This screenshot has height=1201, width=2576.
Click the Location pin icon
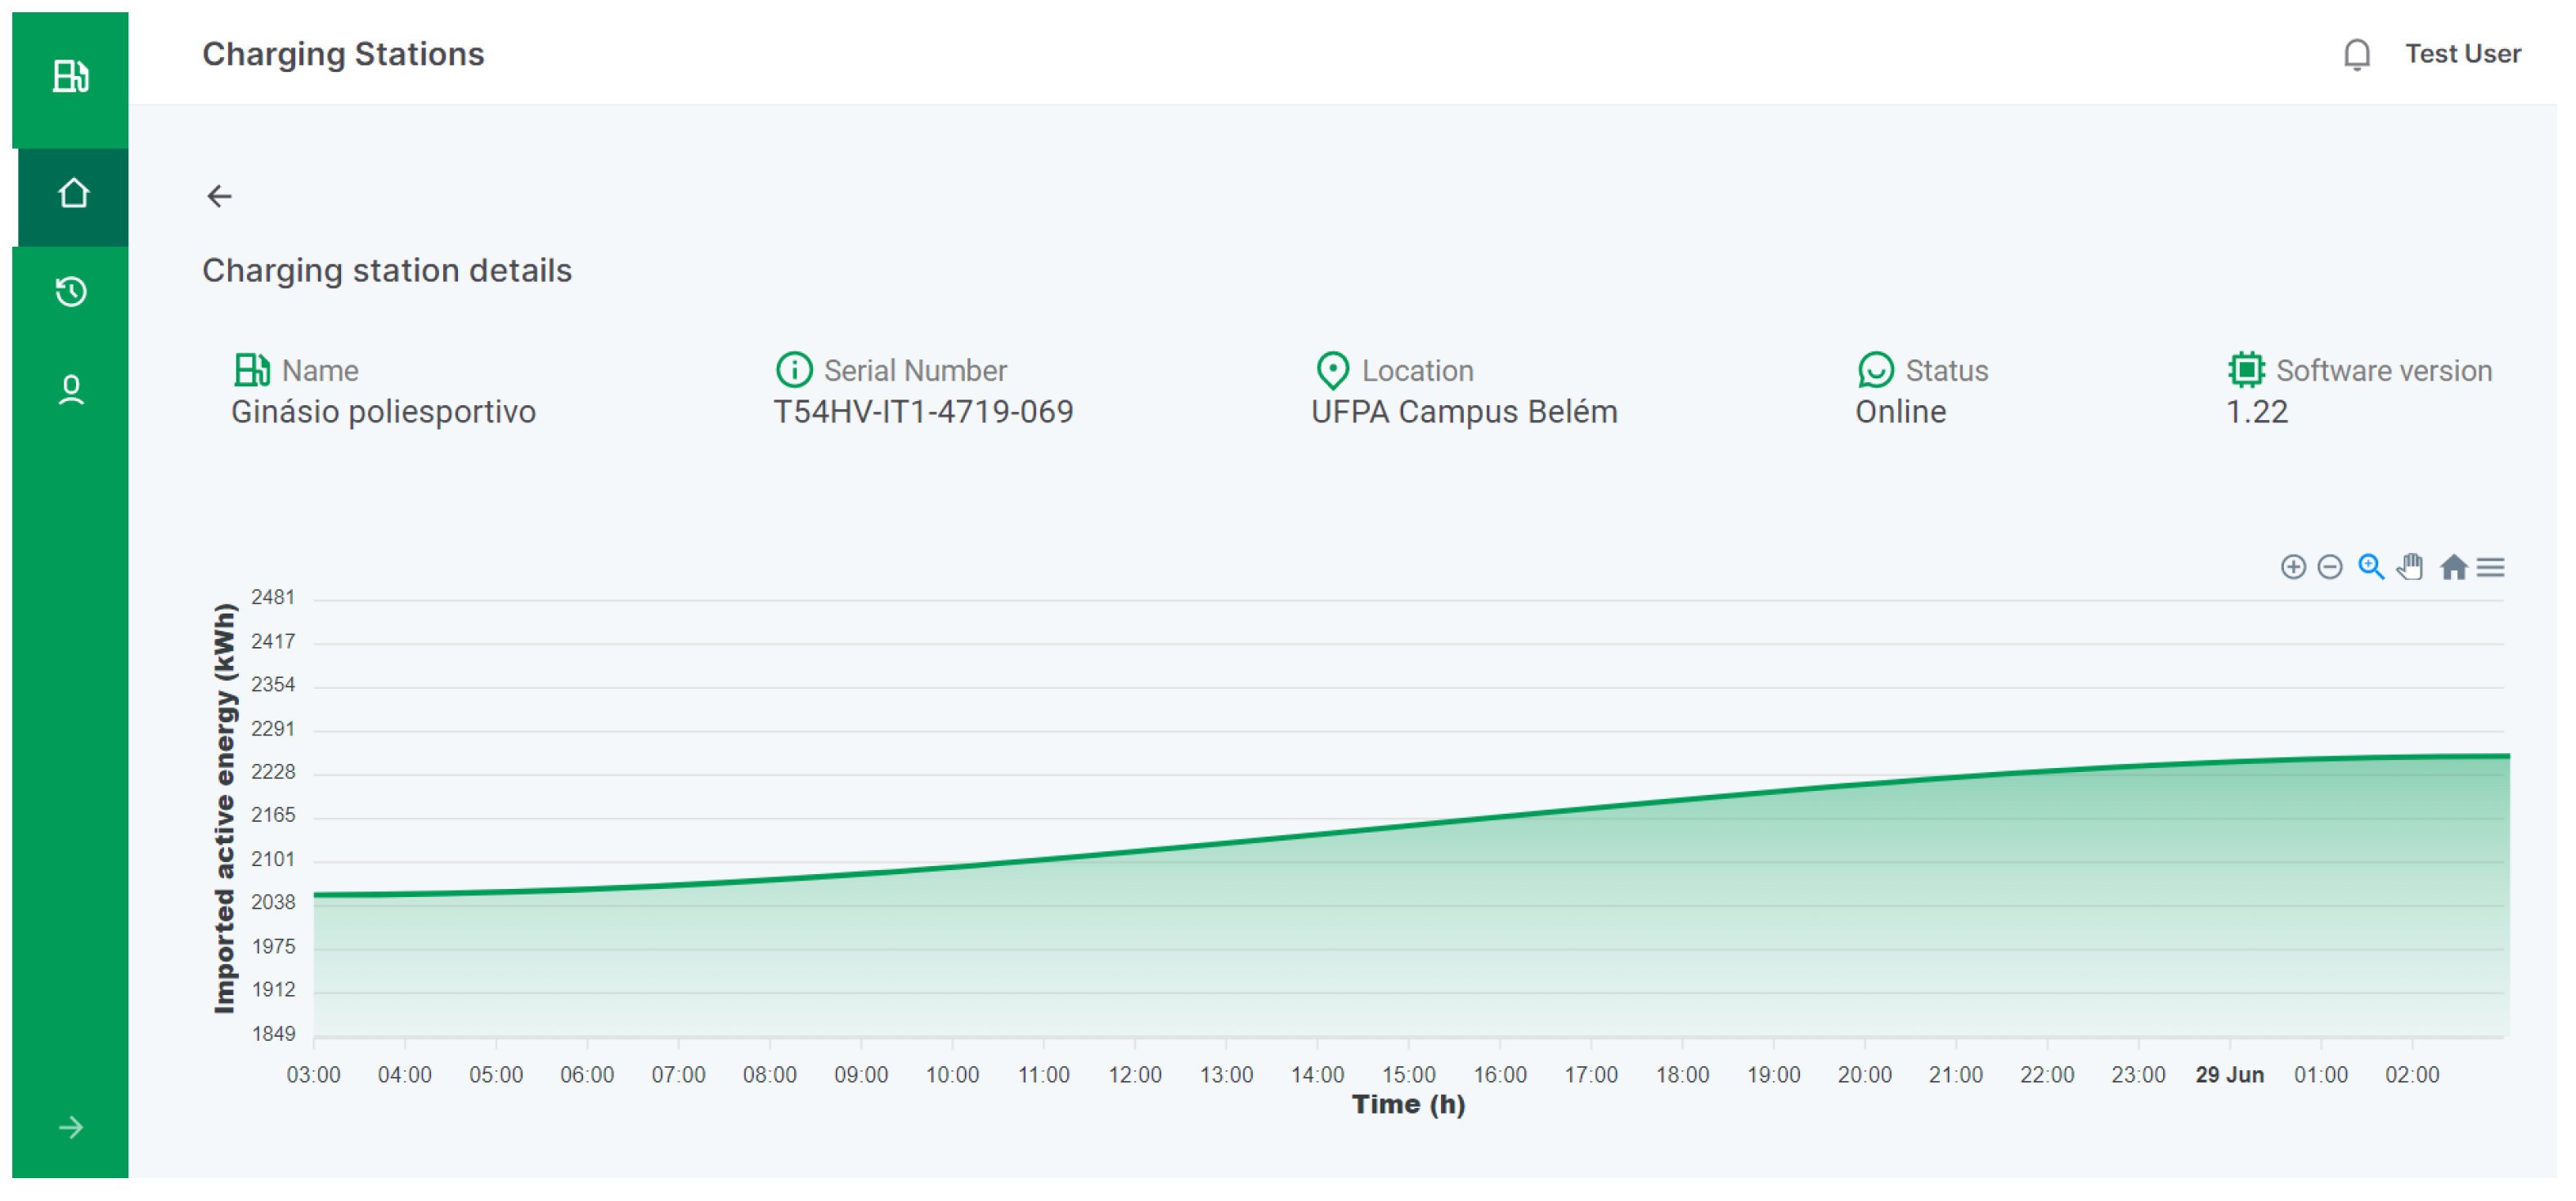pos(1332,369)
